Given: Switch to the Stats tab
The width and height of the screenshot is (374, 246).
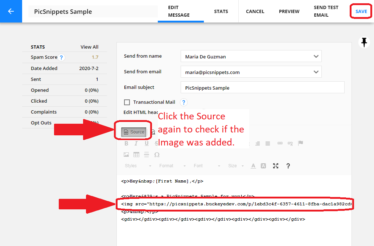Looking at the screenshot, I should click(x=221, y=11).
